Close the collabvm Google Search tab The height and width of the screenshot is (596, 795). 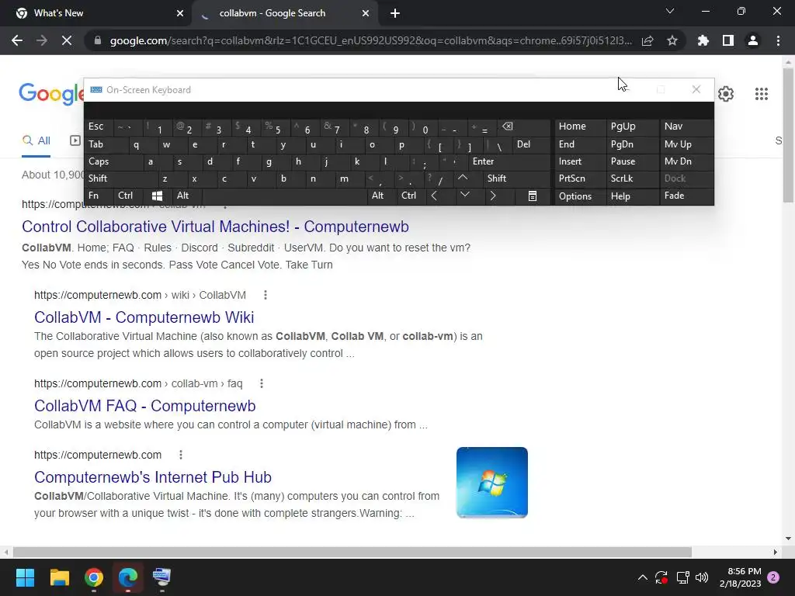[366, 13]
